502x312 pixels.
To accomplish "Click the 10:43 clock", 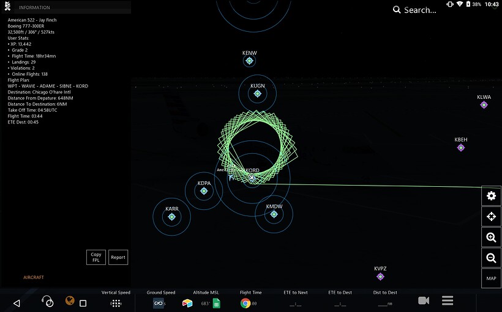I will point(492,4).
